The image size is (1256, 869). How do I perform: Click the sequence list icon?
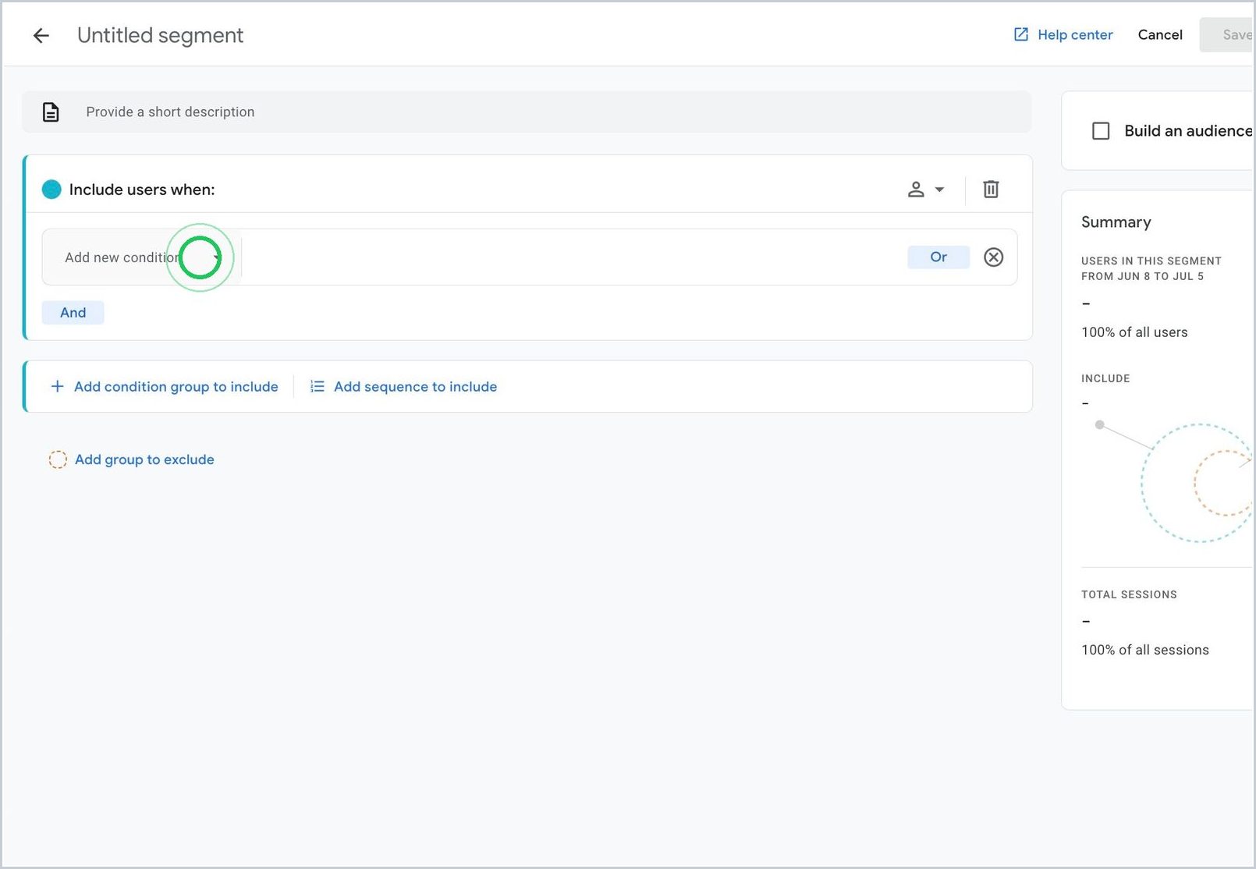pos(317,386)
